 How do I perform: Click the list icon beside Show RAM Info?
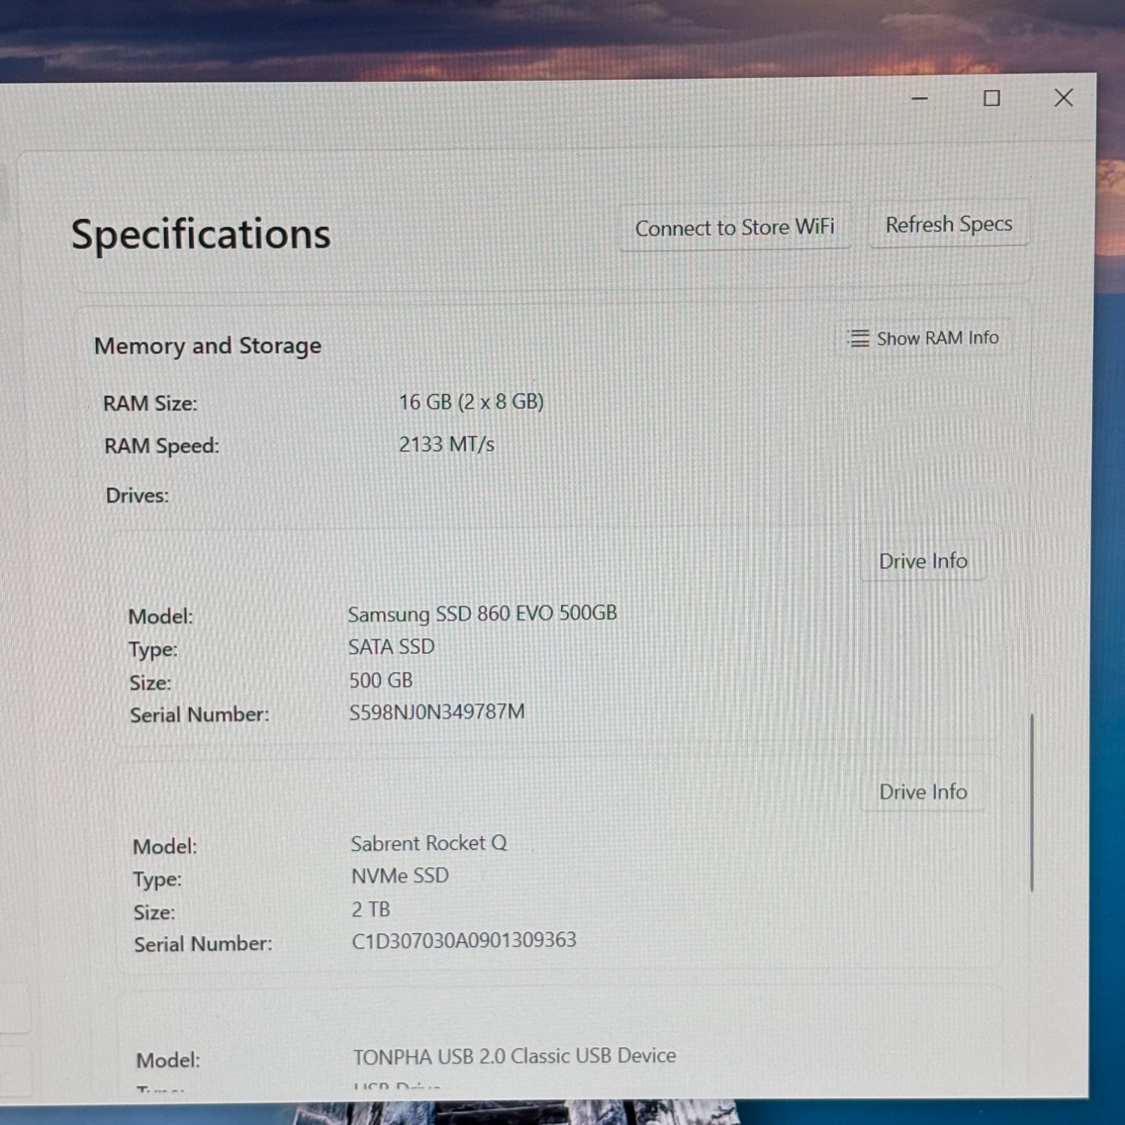(859, 338)
